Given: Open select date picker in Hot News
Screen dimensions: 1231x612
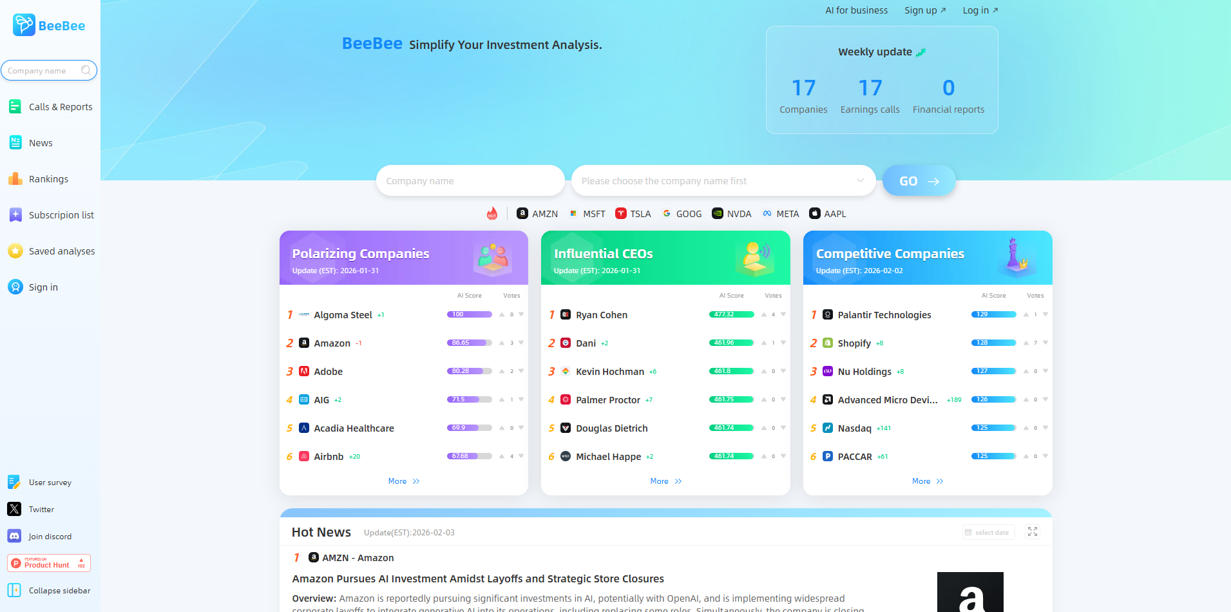Looking at the screenshot, I should coord(989,532).
